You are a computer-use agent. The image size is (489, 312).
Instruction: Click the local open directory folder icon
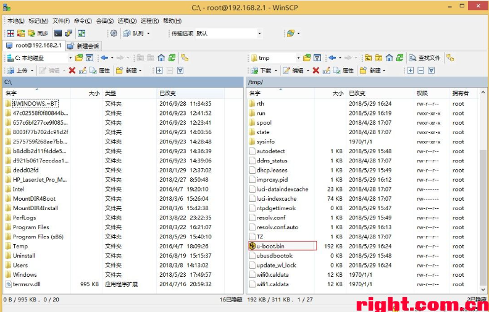[79, 57]
